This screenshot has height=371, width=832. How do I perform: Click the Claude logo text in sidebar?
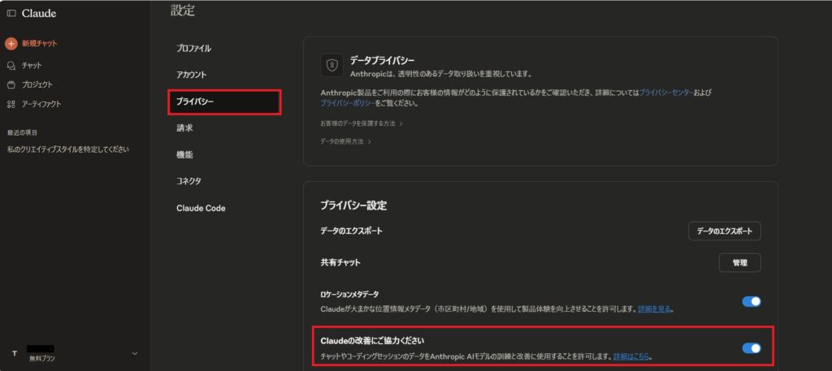tap(39, 13)
